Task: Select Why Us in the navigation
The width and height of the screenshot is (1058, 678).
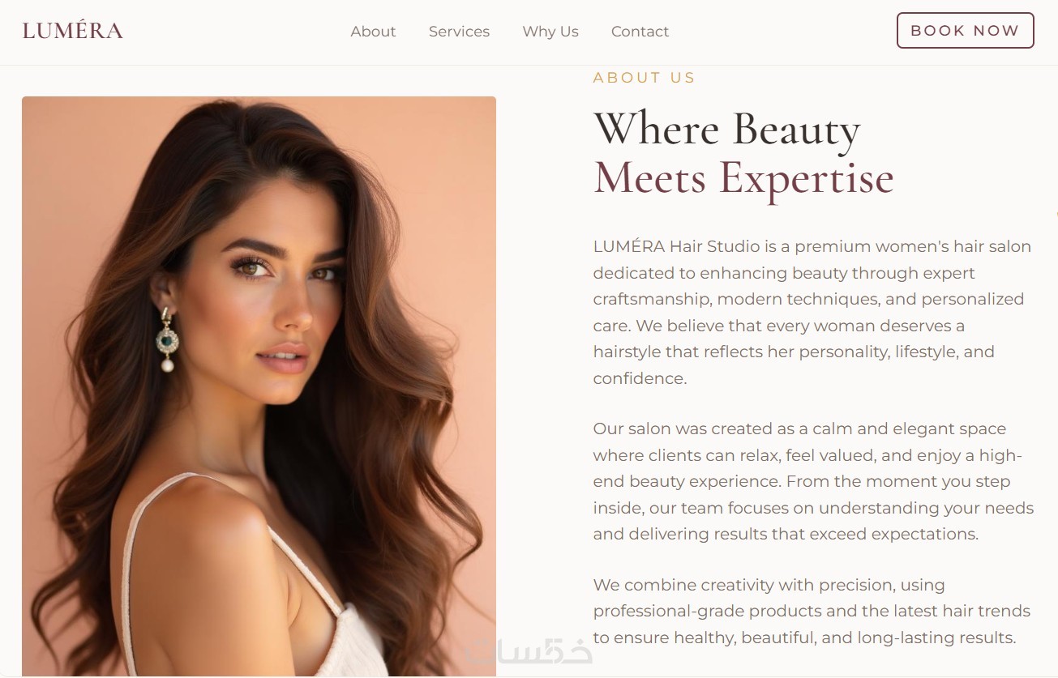Action: 550,32
